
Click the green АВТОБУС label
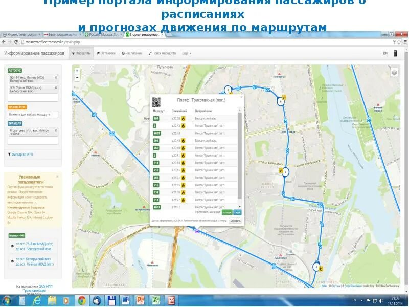point(15,71)
